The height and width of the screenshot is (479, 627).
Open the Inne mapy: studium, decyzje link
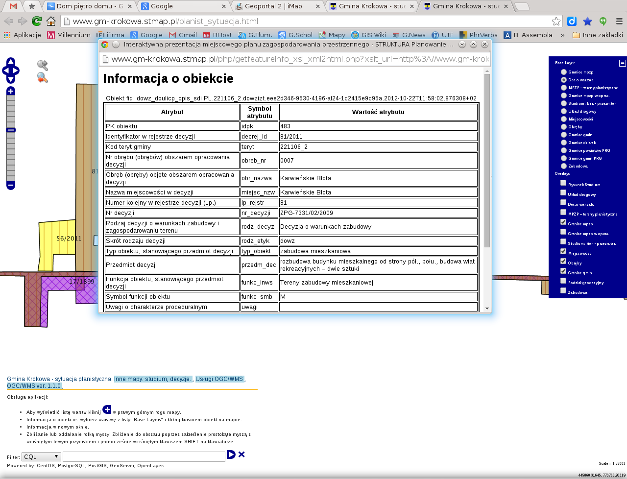(x=153, y=379)
